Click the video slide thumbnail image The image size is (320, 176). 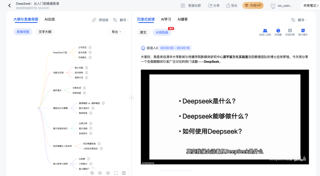click(225, 117)
